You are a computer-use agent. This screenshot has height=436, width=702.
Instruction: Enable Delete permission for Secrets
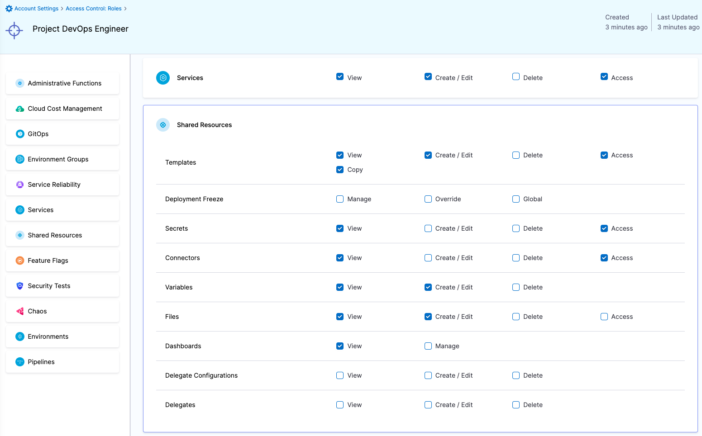(x=516, y=228)
